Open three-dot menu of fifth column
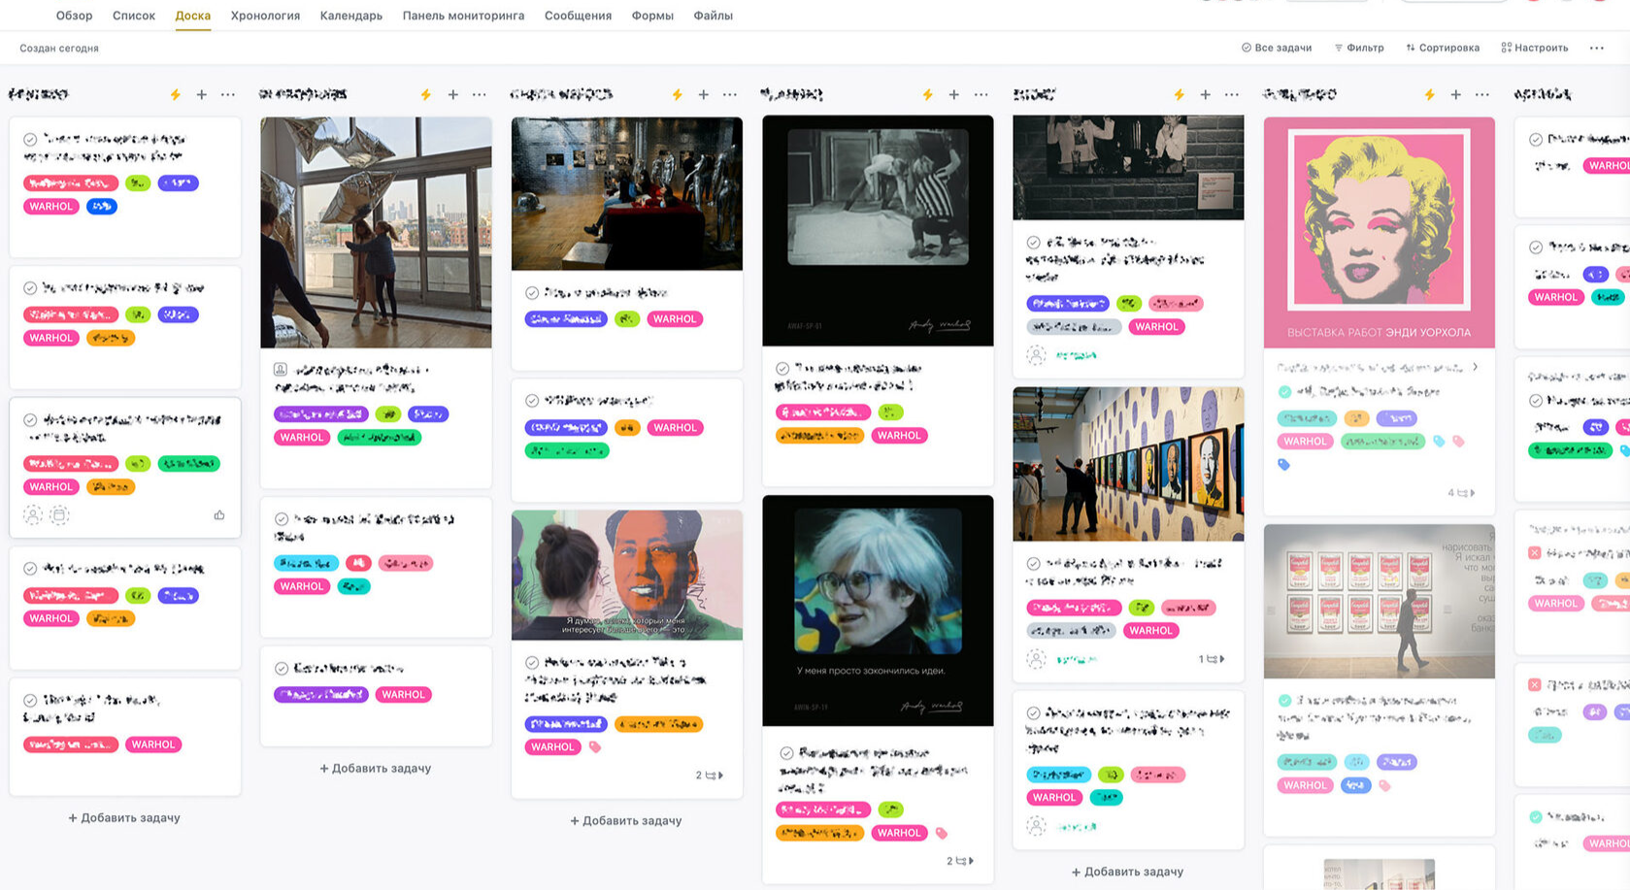This screenshot has width=1630, height=890. 1232,94
